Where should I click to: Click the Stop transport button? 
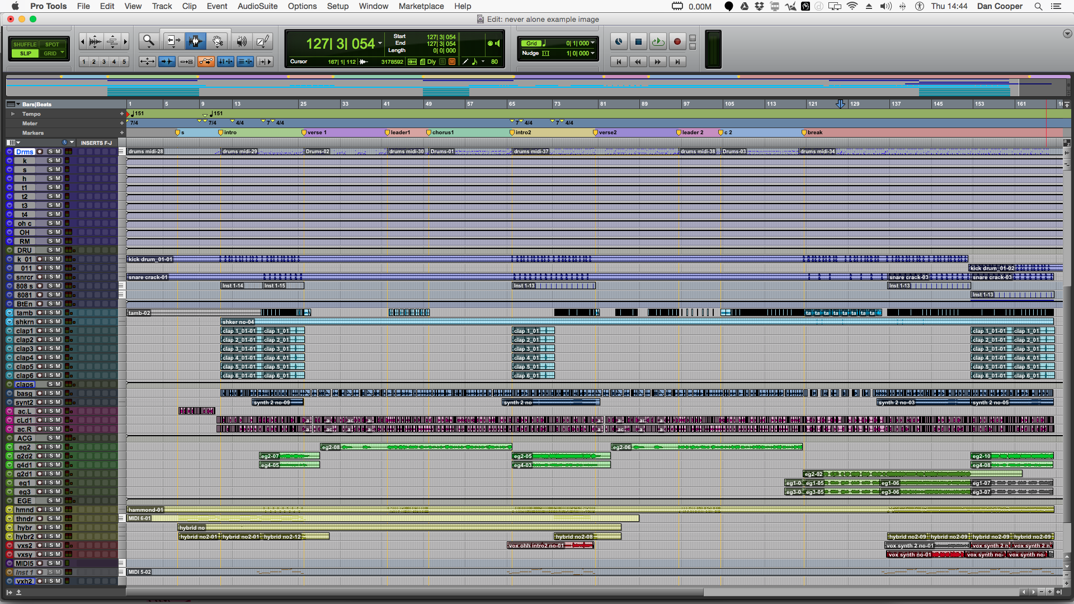tap(638, 41)
